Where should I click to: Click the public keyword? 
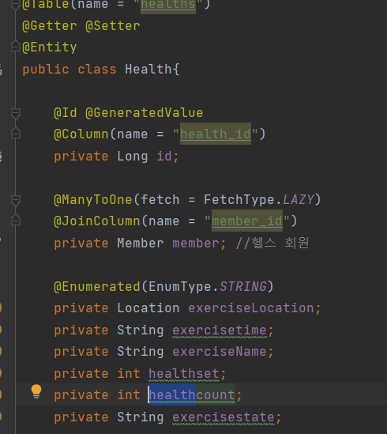46,70
